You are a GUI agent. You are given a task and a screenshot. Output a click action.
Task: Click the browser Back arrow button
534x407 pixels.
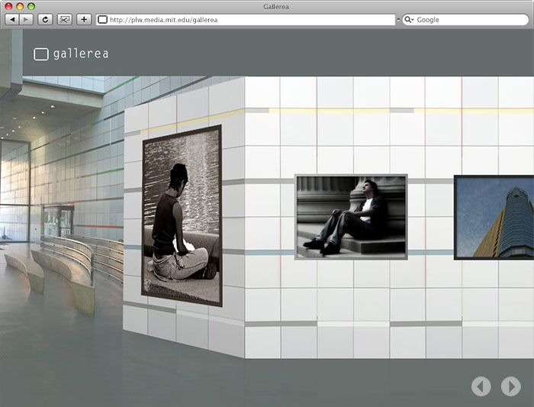click(x=13, y=19)
